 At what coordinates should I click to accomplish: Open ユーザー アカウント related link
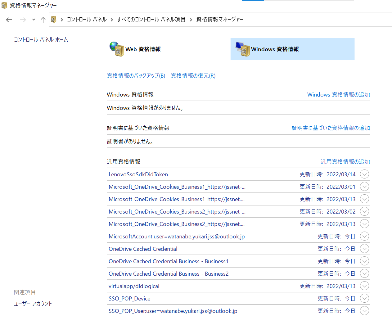coord(33,304)
